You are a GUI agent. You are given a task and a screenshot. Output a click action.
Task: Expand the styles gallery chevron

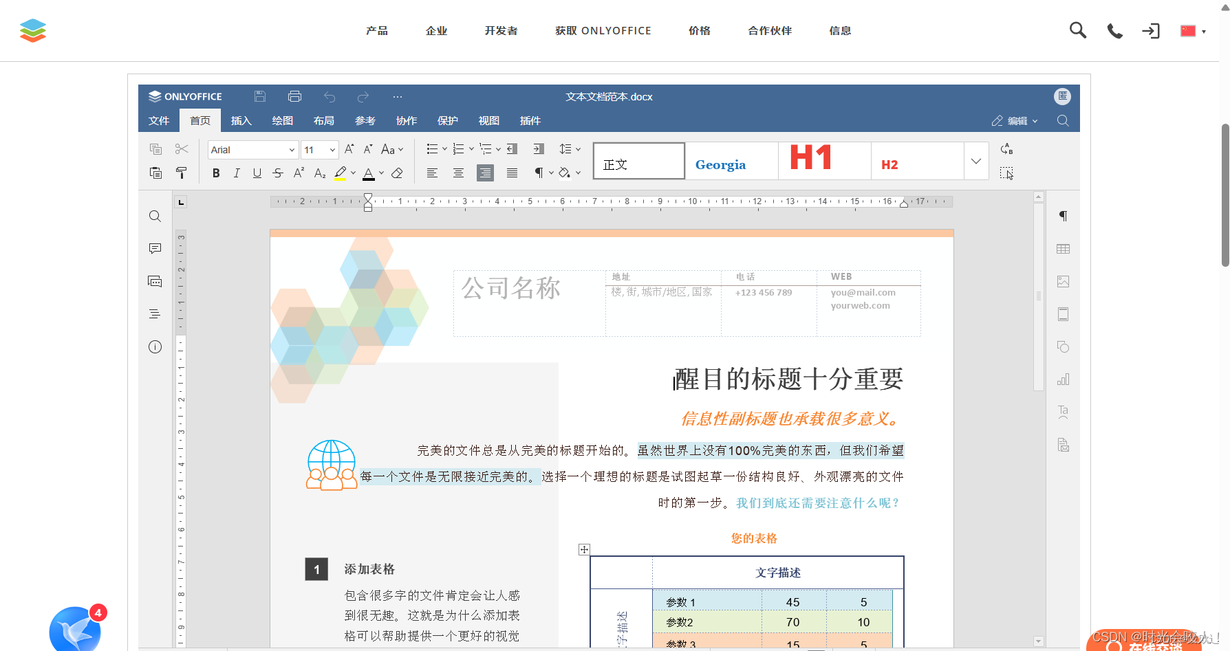click(x=976, y=161)
